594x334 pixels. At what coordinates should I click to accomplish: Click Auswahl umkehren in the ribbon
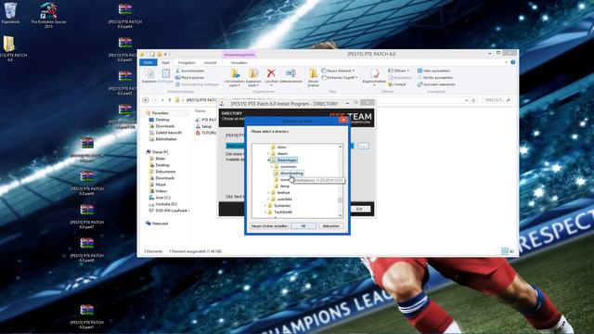point(436,84)
